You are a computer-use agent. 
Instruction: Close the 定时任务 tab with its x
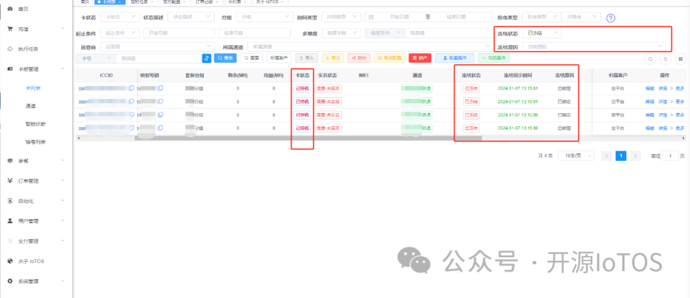click(x=152, y=2)
